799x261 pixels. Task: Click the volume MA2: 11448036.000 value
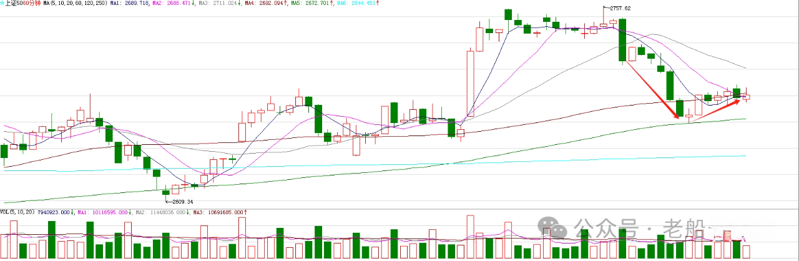[x=161, y=213]
